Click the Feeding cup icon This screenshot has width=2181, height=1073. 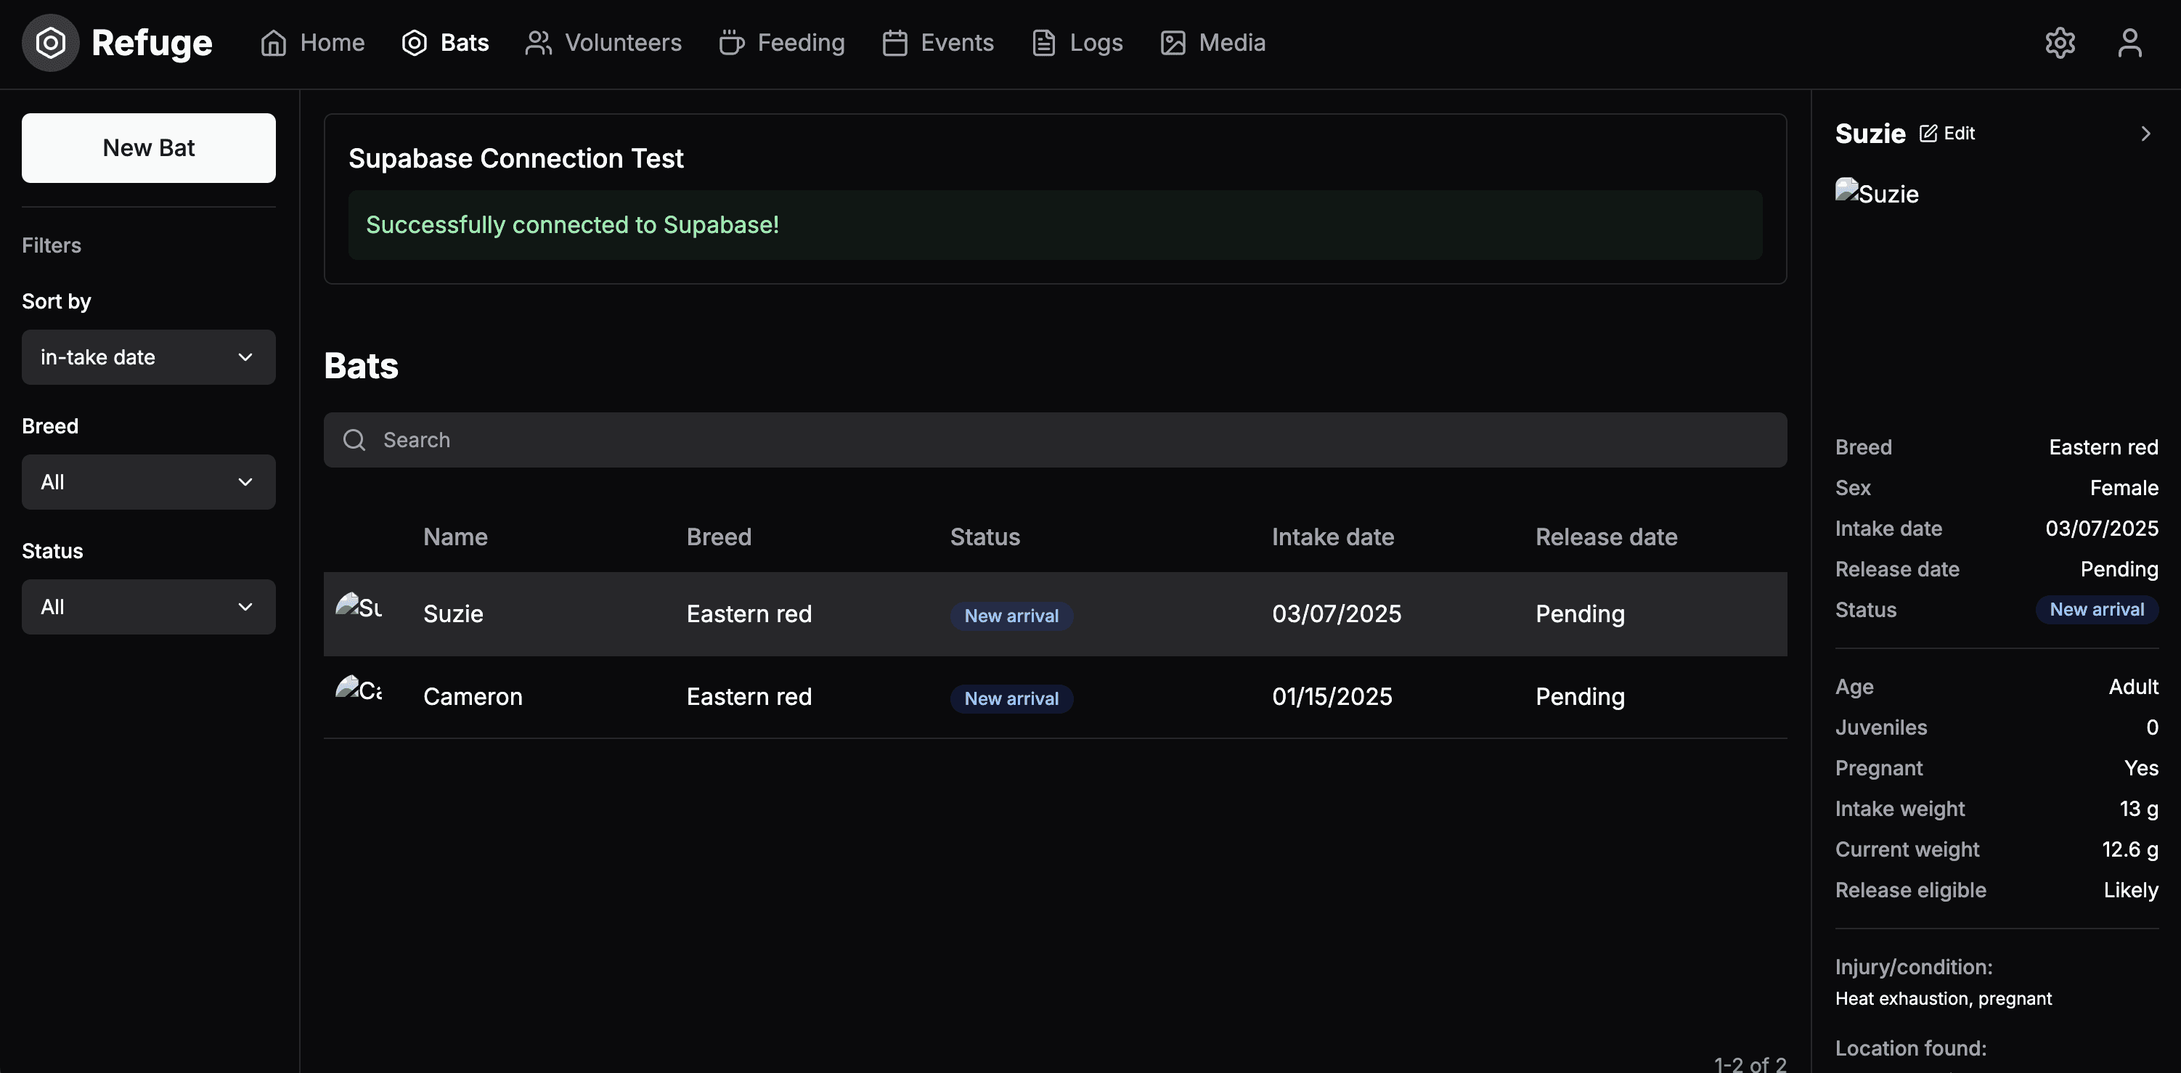point(730,42)
